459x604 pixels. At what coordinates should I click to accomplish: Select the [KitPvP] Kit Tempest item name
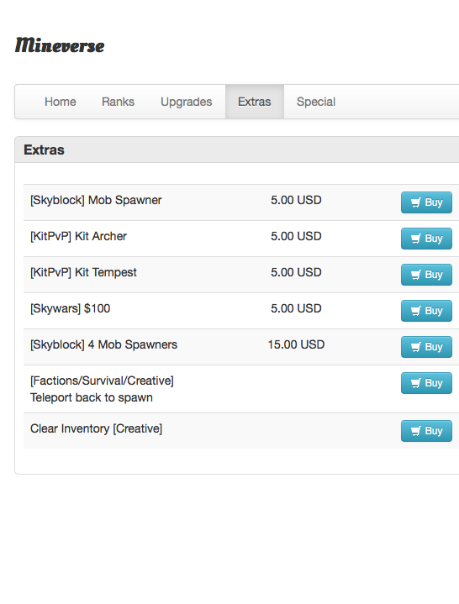[83, 272]
